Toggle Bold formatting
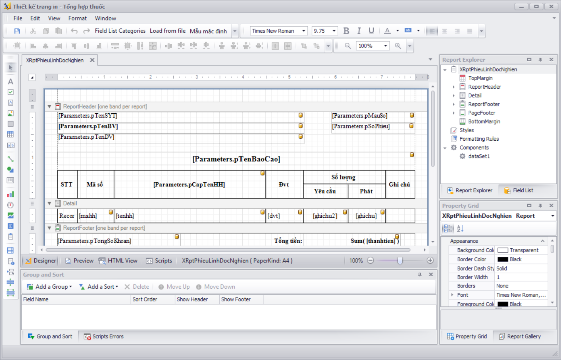The width and height of the screenshot is (561, 360). [x=346, y=31]
